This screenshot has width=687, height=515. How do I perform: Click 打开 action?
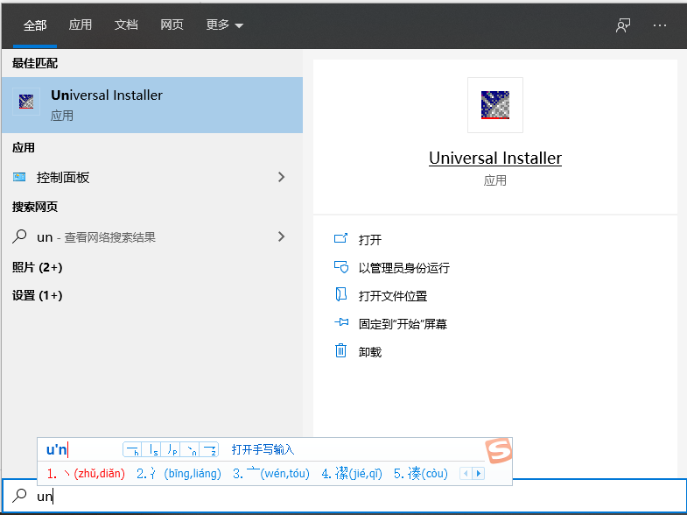(370, 240)
